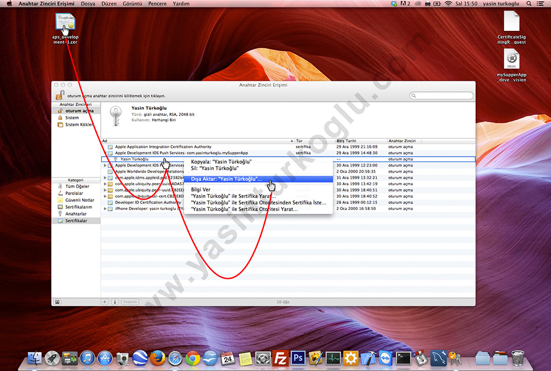Open Photoshop from the Dock

pos(298,358)
